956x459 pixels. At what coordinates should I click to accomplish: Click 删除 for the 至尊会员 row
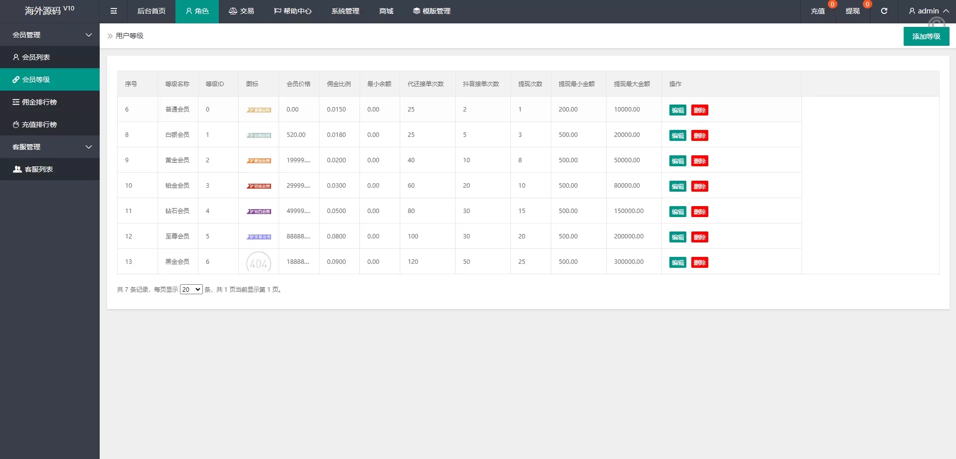tap(699, 237)
